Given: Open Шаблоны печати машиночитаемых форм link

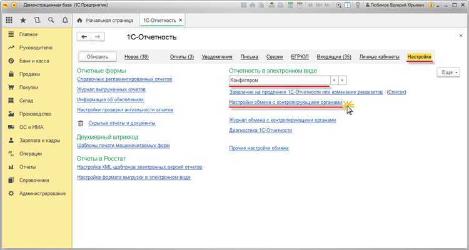Looking at the screenshot, I should [123, 146].
